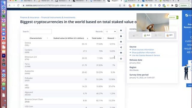The image size is (192, 108).
Task: Open Spotify from the dock
Action: tap(4, 16)
